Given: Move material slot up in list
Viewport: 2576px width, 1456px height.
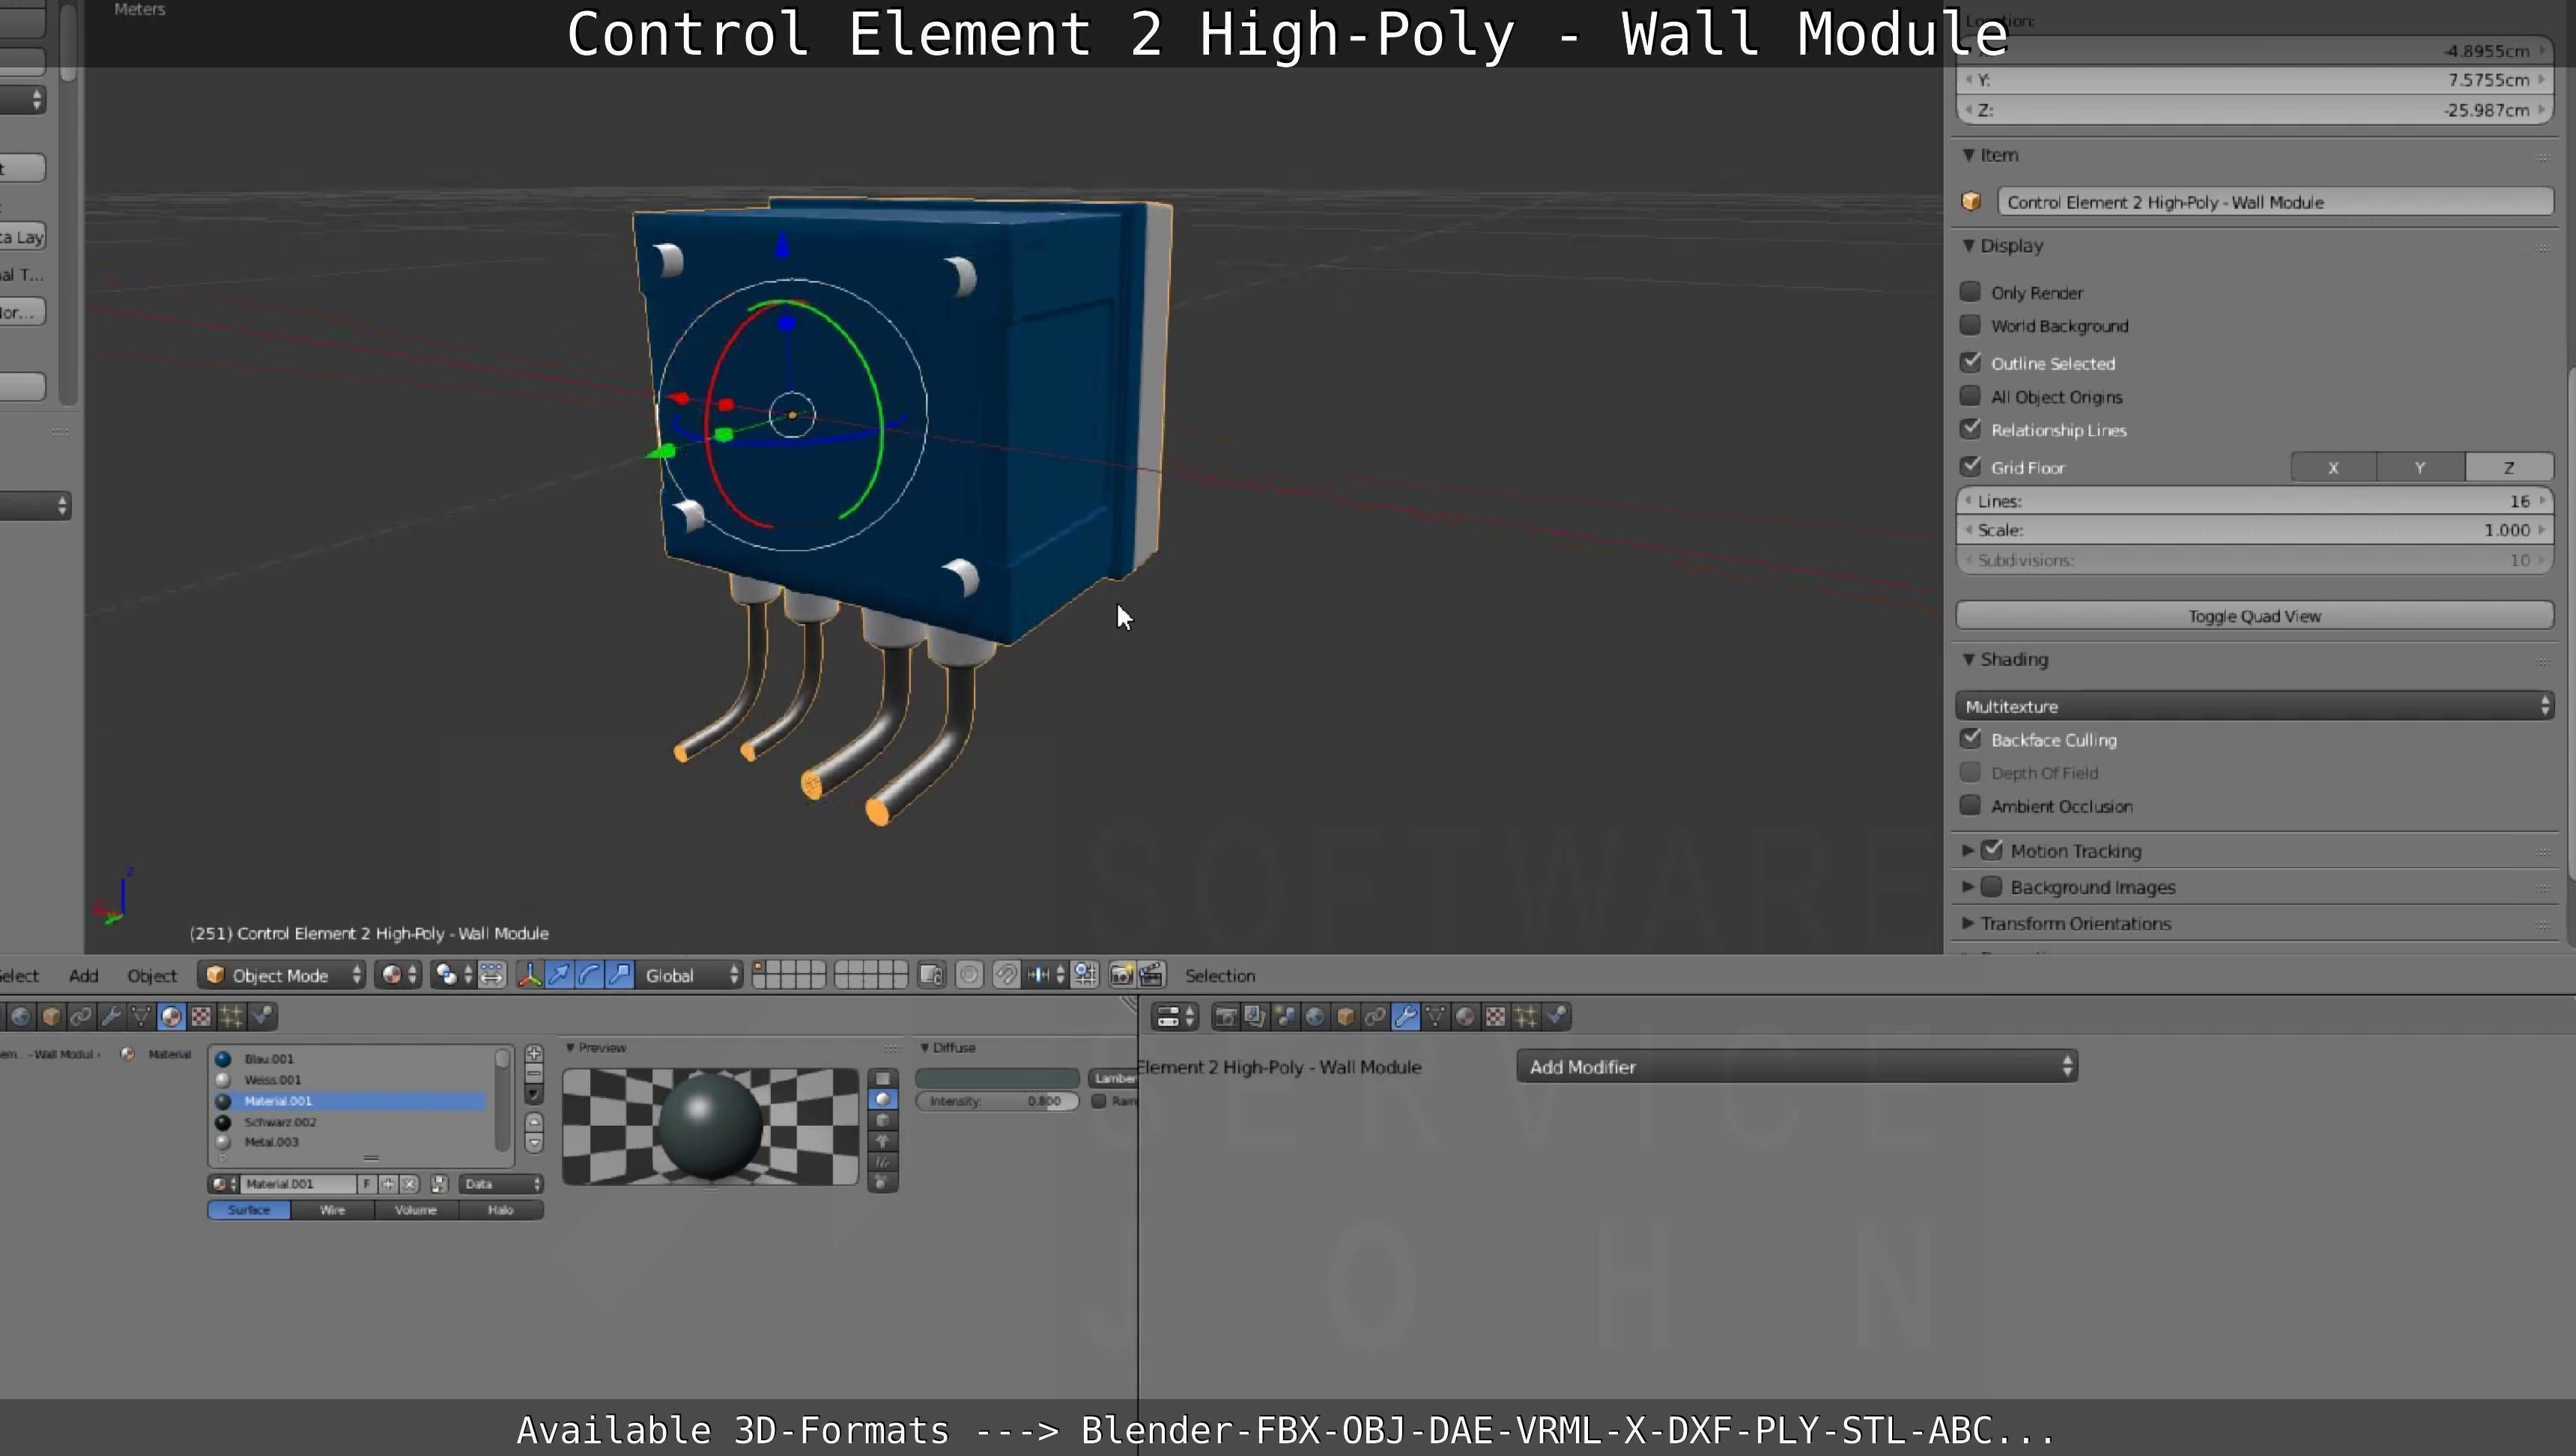Looking at the screenshot, I should click(x=534, y=1122).
